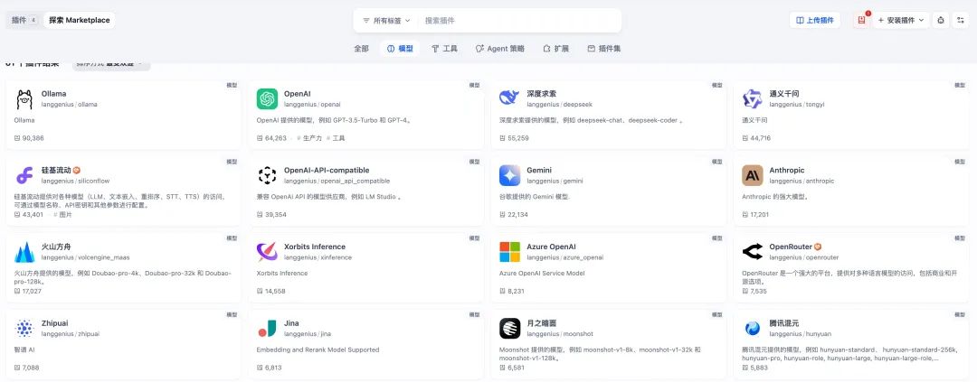The height and width of the screenshot is (382, 977).
Task: Click the red notification icon with badge
Action: (x=862, y=20)
